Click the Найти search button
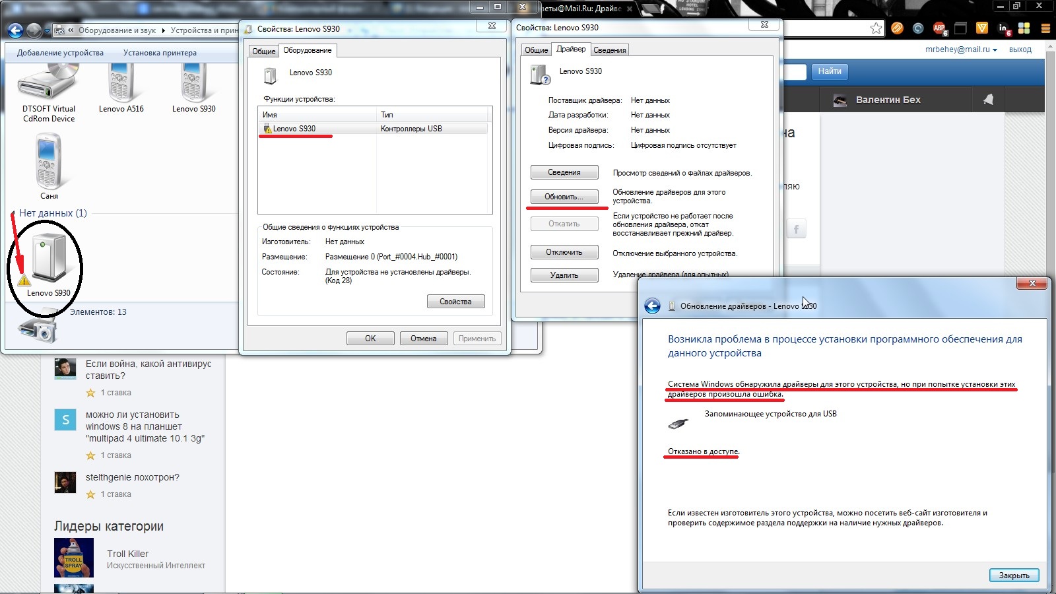1056x594 pixels. tap(830, 71)
